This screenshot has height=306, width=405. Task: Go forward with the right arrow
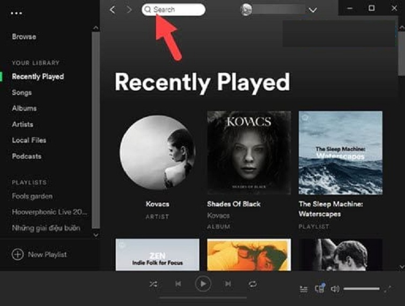[129, 10]
